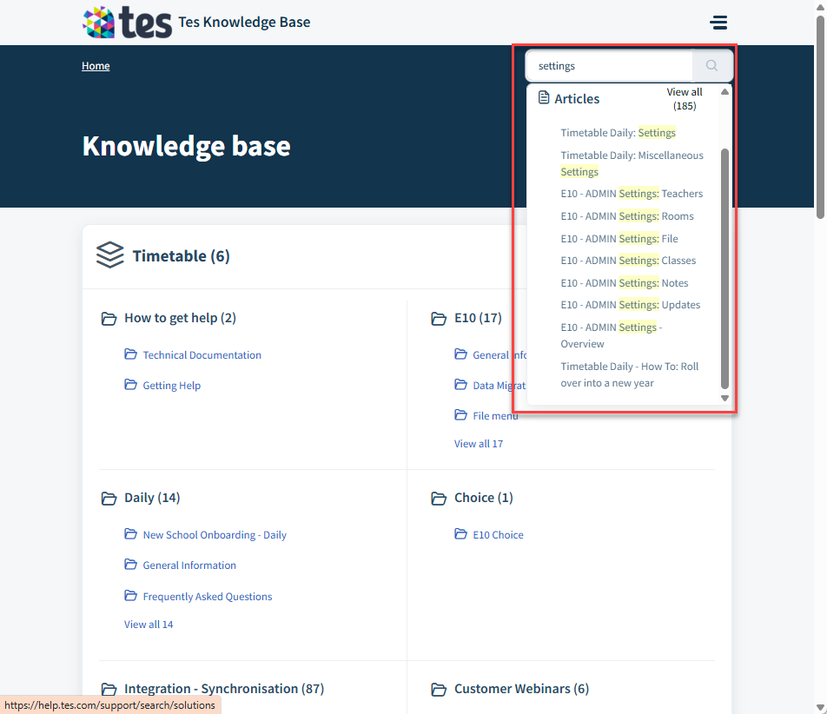Click the search magnifier button
Image resolution: width=827 pixels, height=714 pixels.
[712, 66]
